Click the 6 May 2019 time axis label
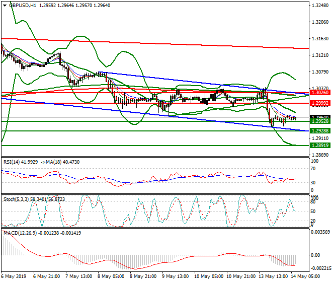 [x=14, y=276]
